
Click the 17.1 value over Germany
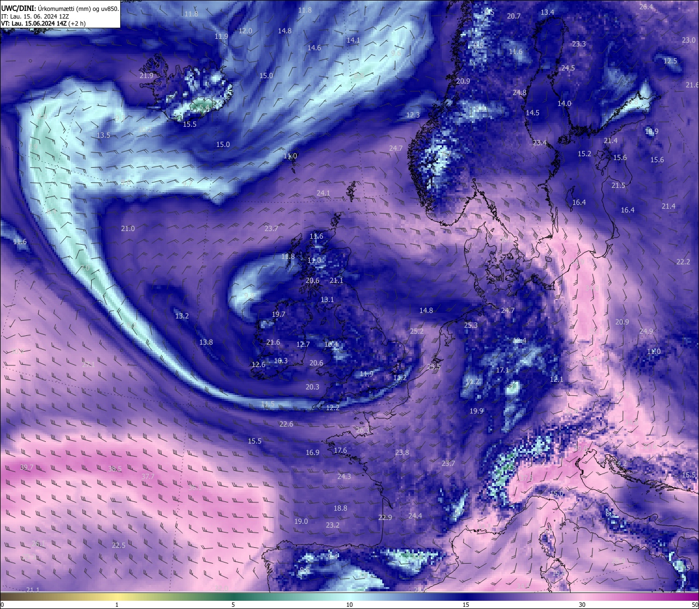point(502,370)
